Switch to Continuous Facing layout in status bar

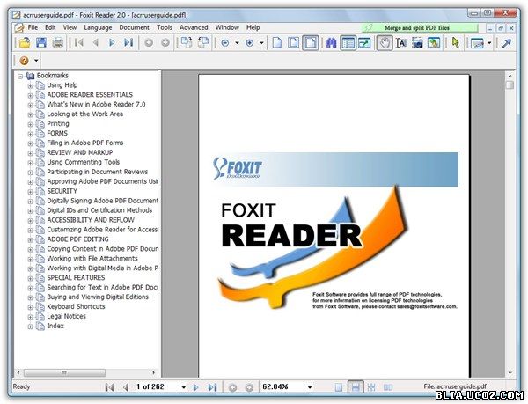[371, 387]
